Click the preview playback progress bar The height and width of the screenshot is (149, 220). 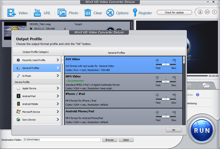click(197, 76)
